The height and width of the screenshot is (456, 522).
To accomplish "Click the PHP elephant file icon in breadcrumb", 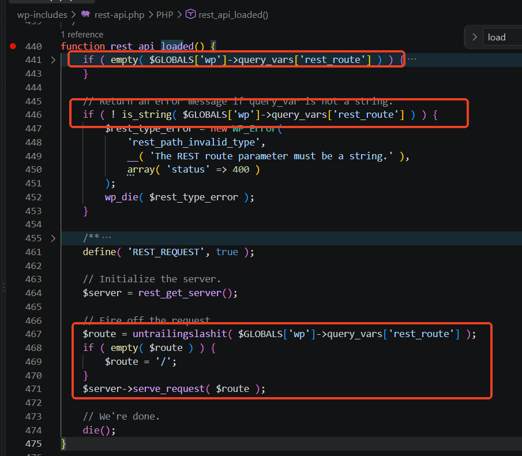I will (85, 14).
